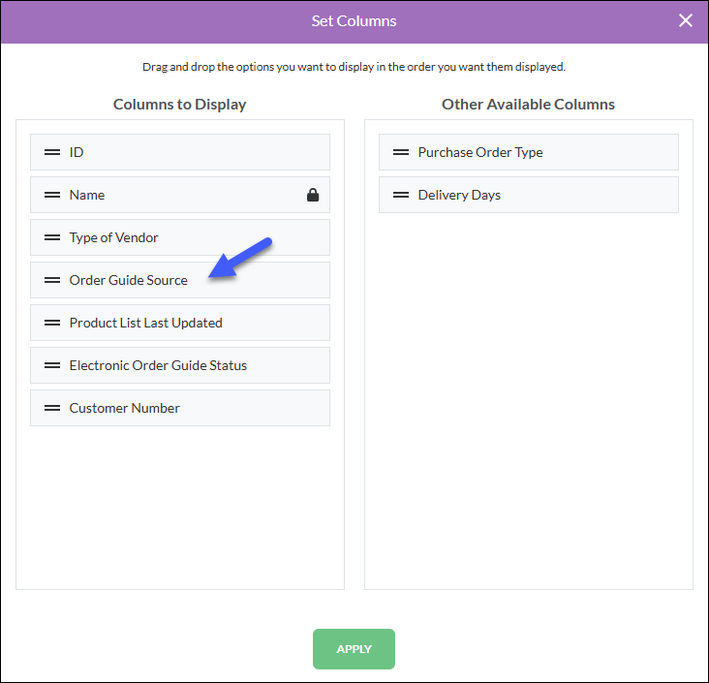Click the drag handle beside Delivery Days
The height and width of the screenshot is (683, 709).
click(401, 195)
